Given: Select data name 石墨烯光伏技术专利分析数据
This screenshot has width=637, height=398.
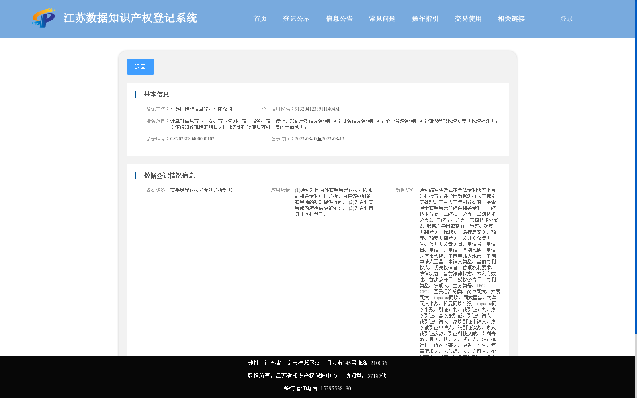Looking at the screenshot, I should click(201, 190).
